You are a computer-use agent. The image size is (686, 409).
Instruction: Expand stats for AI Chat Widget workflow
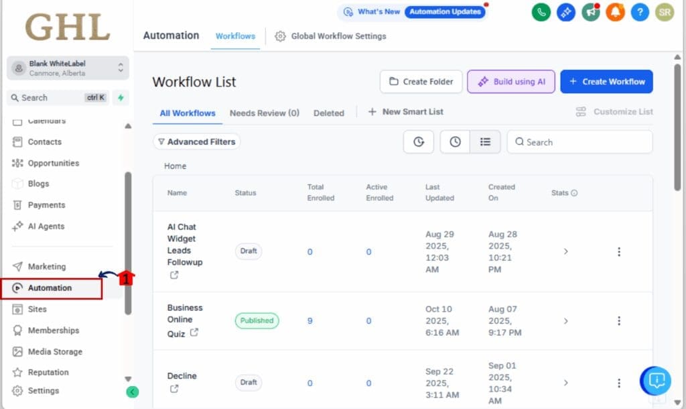[x=565, y=251]
